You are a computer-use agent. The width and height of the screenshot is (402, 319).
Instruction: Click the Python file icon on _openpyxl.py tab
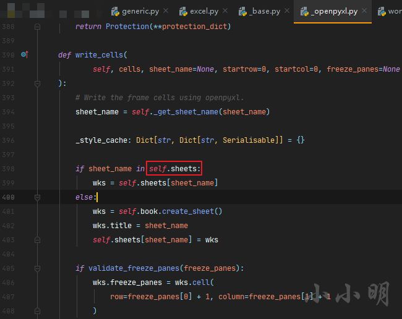(304, 12)
